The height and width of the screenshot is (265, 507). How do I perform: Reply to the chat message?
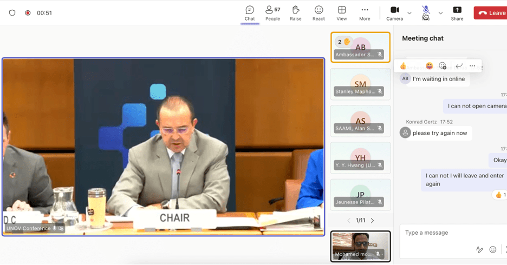pos(459,66)
